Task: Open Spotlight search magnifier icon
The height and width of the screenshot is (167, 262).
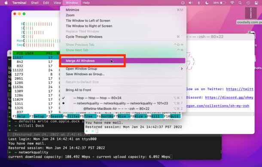Action: 240,3
